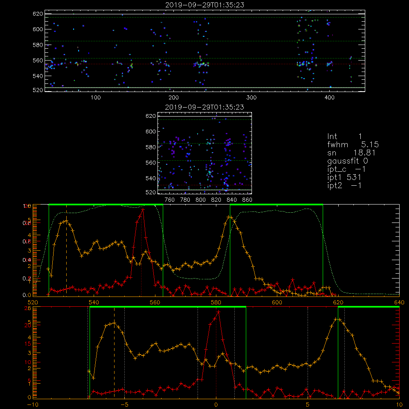Image resolution: width=409 pixels, height=409 pixels.
Task: Click x-axis label '820' on middle plot
Action: 216,200
